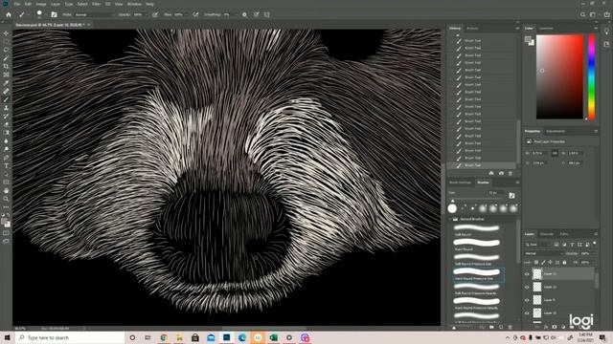
Task: Select the Crop tool
Action: tap(6, 66)
